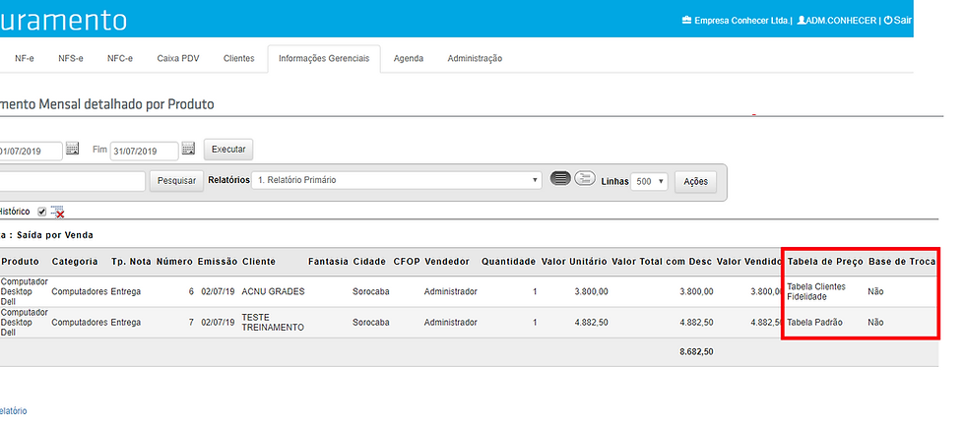Viewport: 965px width, 429px height.
Task: Click the Executar button
Action: (x=228, y=150)
